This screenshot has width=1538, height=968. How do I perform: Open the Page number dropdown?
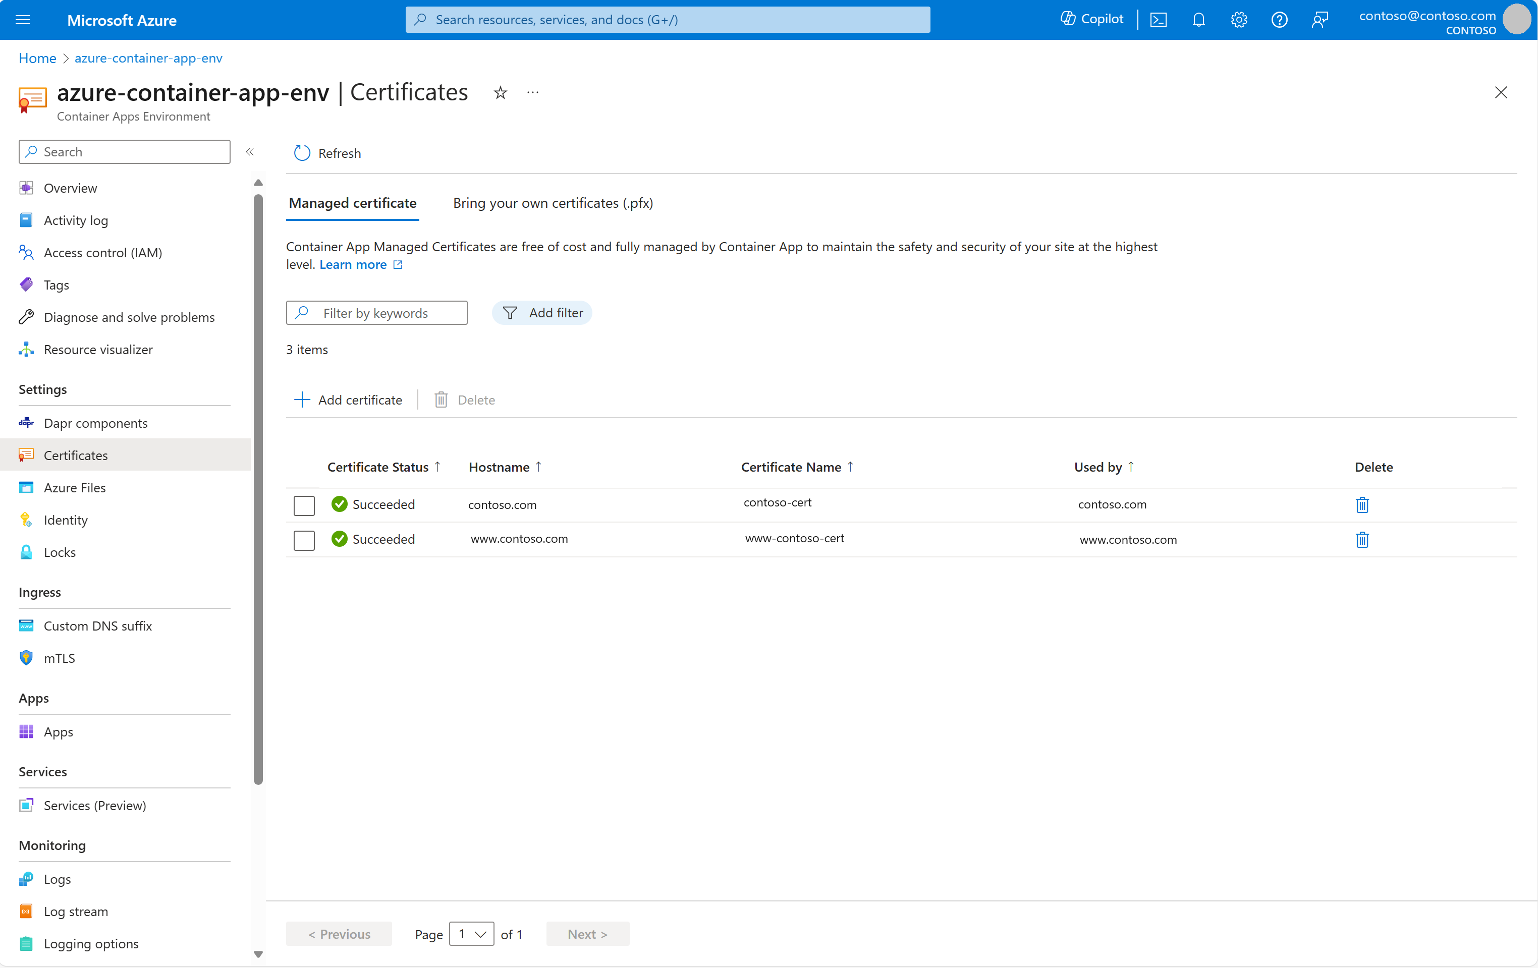click(472, 934)
